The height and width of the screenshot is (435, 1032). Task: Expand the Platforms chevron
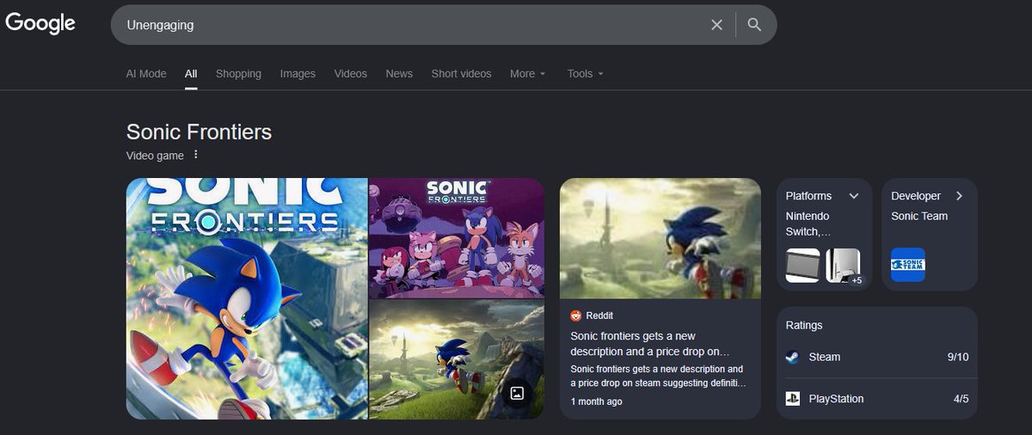click(854, 196)
